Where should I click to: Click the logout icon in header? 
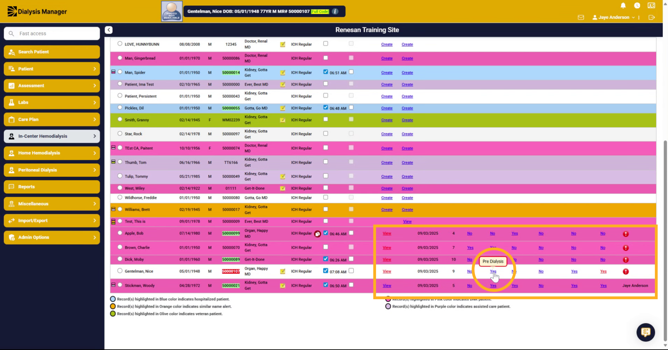pos(652,17)
